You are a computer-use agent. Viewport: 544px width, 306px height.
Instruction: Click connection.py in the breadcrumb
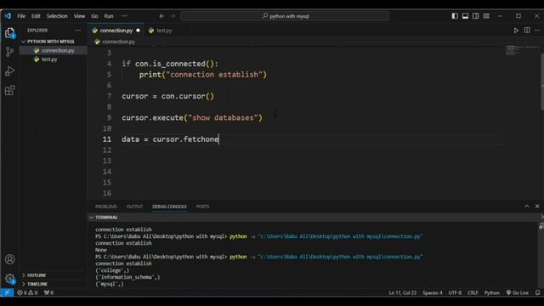(x=118, y=42)
